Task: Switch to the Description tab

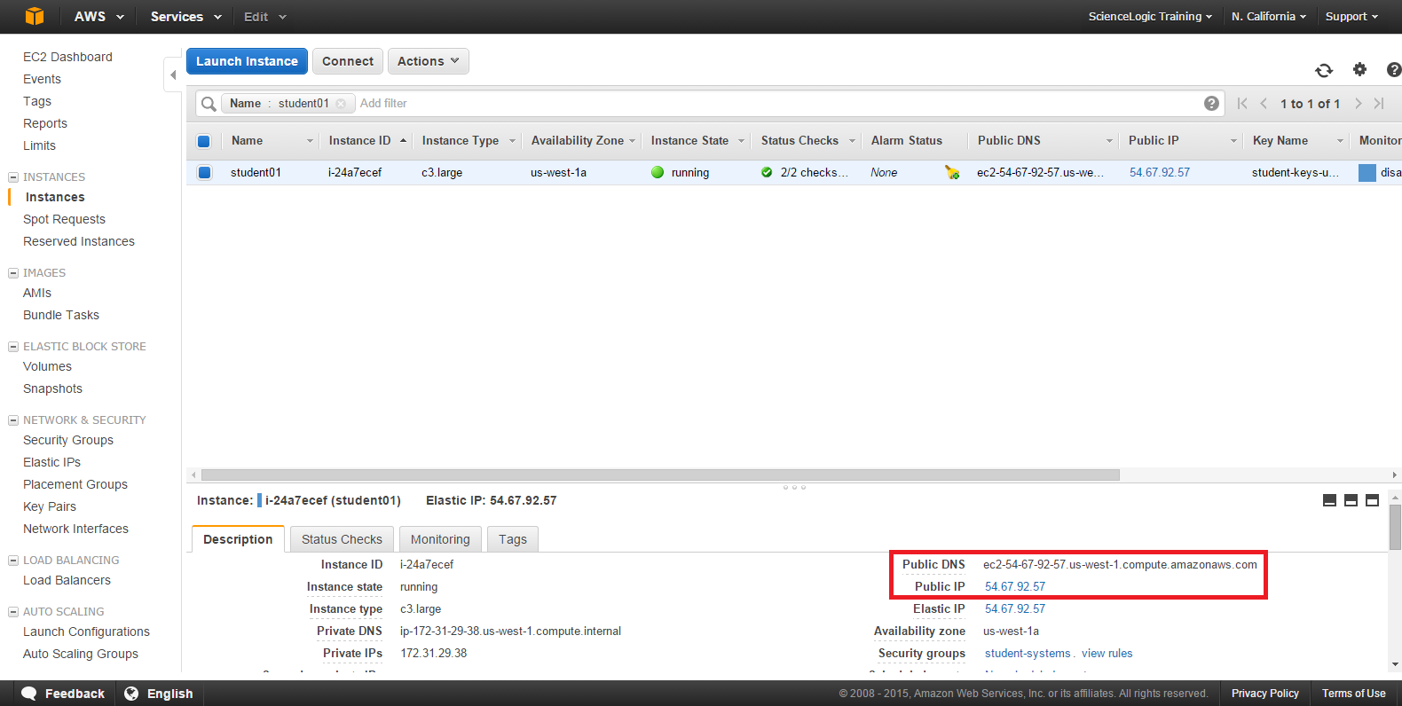Action: tap(238, 539)
